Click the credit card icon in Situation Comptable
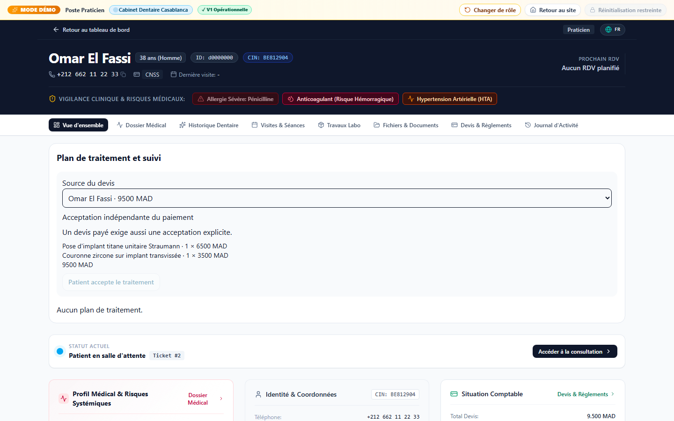This screenshot has width=674, height=421. [x=454, y=394]
